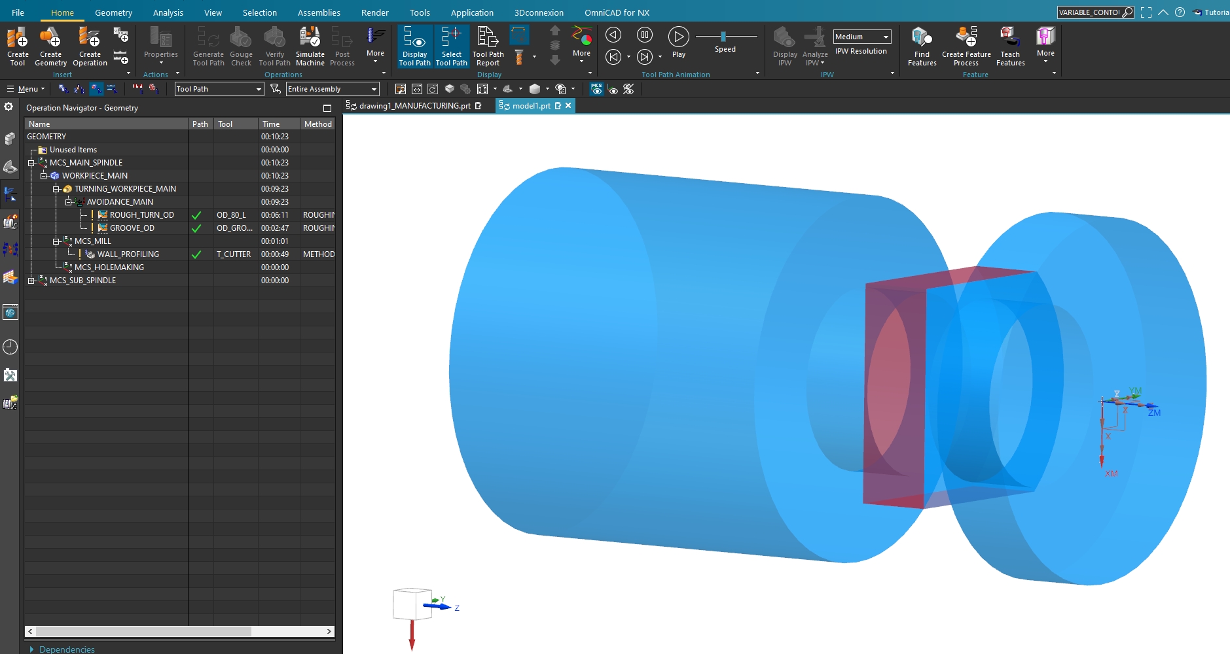Switch to drawing1_MANUFACTURING.prt tab

pos(414,106)
